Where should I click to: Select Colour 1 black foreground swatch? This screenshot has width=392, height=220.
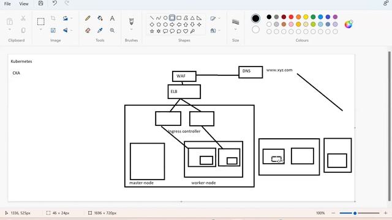coord(255,18)
